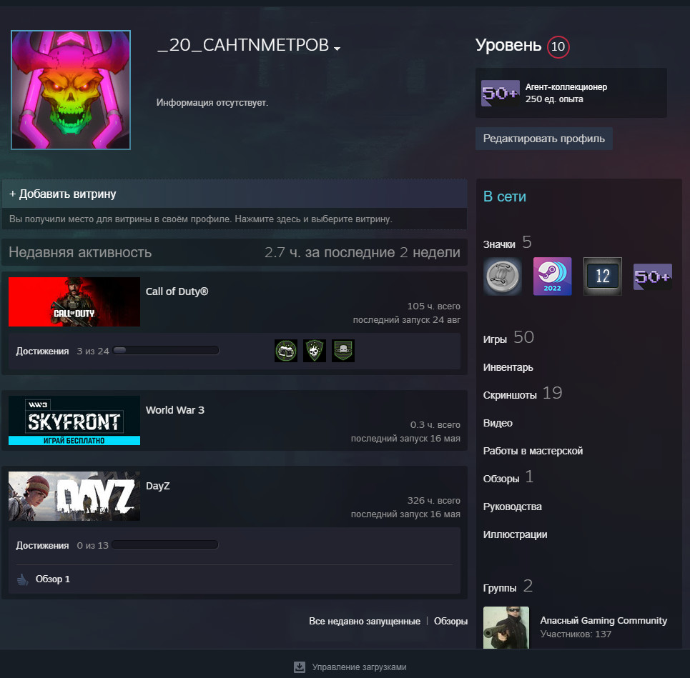The image size is (690, 678).
Task: Expand the name dropdown arrow beside _20_CAHTNMETPOB
Action: [337, 49]
